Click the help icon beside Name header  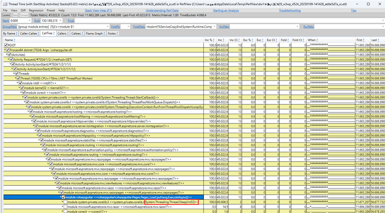pyautogui.click(x=15, y=40)
